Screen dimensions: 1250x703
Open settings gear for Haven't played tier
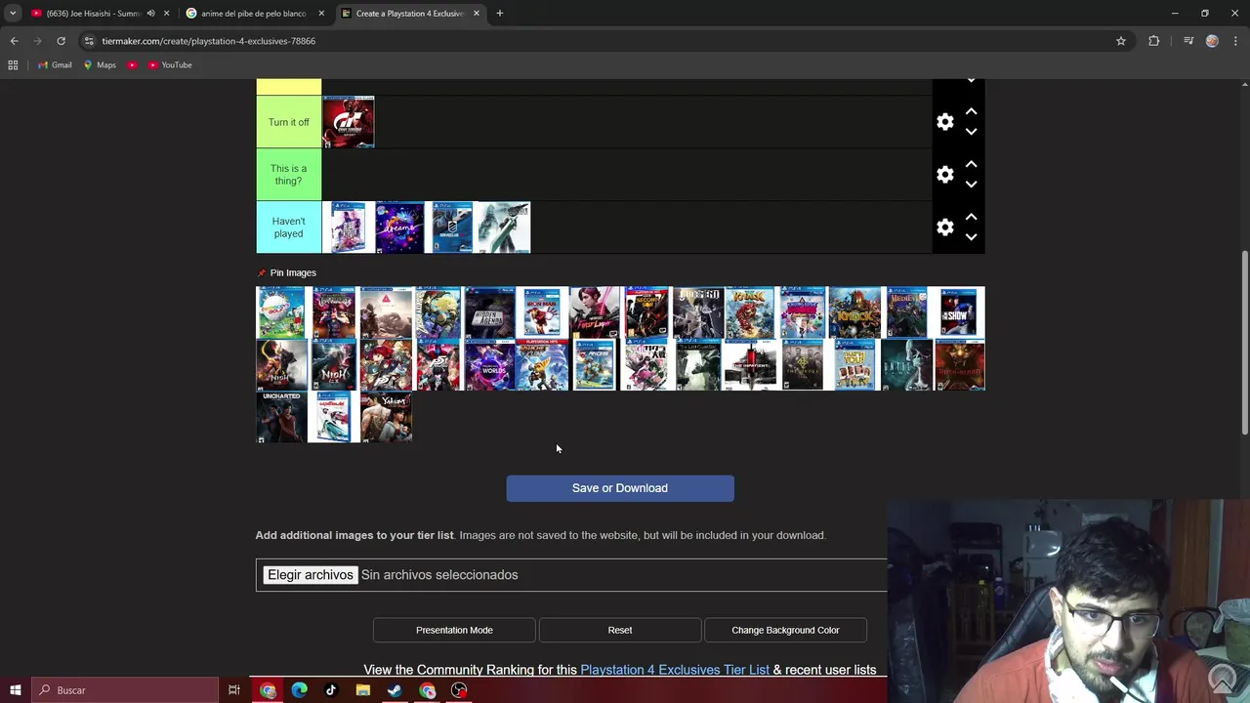(944, 227)
